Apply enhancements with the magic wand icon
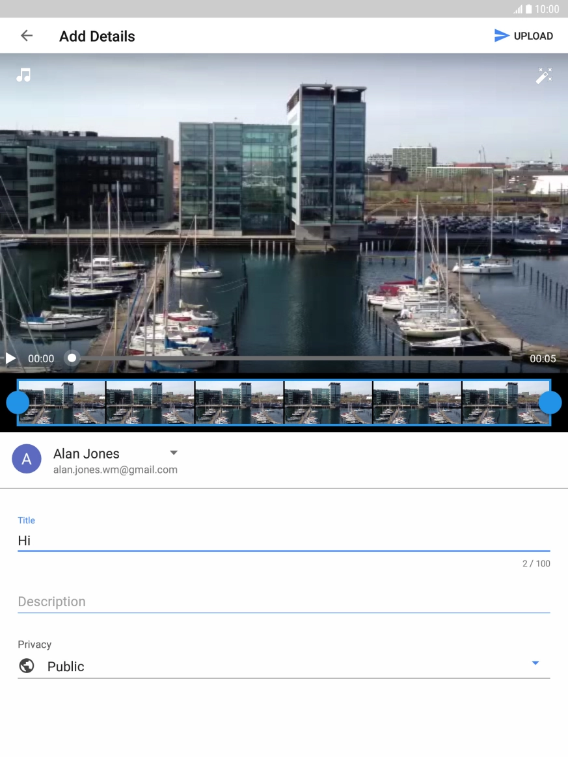The image size is (568, 757). click(x=544, y=75)
